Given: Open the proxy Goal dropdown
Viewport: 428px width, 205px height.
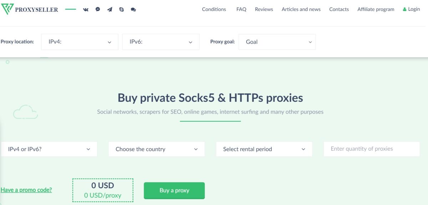Looking at the screenshot, I should pyautogui.click(x=277, y=42).
